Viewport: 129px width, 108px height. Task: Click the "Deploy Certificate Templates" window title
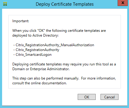[x=65, y=4]
